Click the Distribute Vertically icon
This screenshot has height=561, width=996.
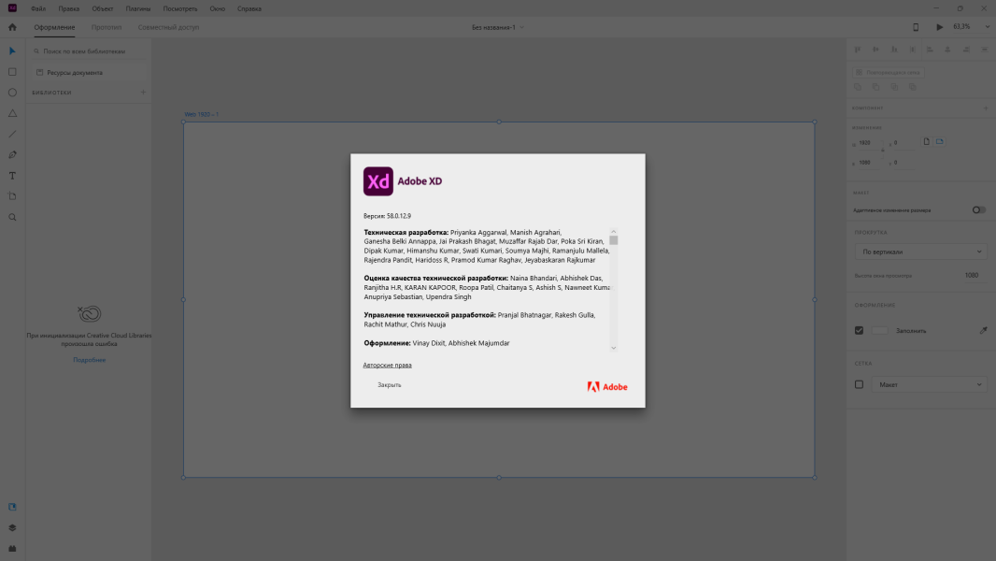coord(912,50)
